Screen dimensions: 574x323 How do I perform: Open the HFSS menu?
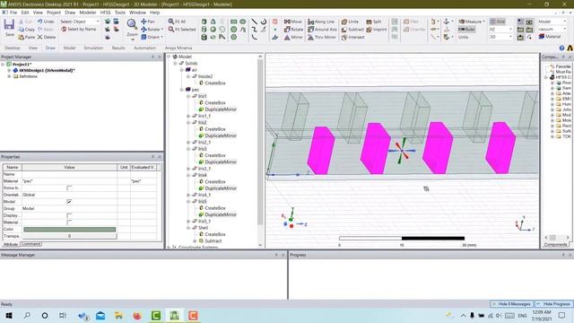(106, 13)
